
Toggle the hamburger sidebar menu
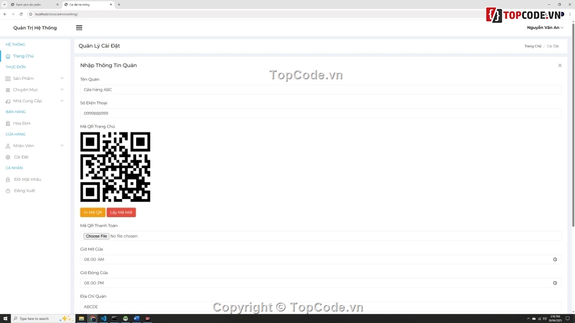click(79, 28)
